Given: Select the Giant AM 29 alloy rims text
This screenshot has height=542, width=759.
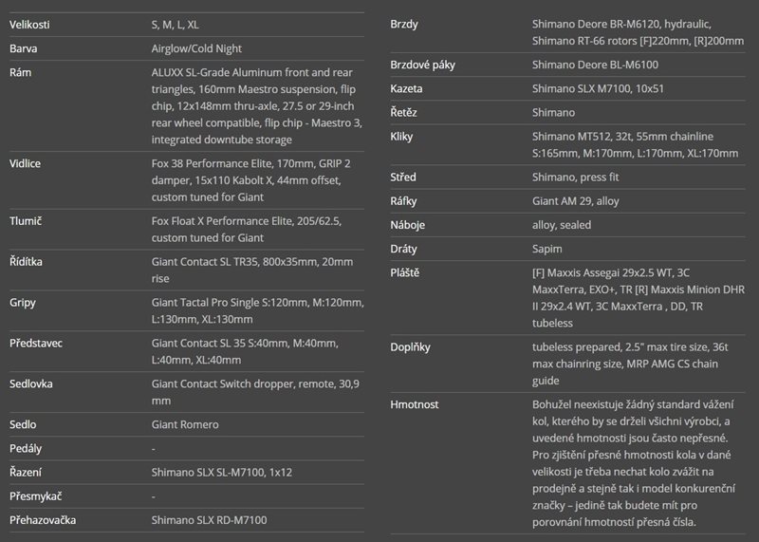Looking at the screenshot, I should click(576, 201).
